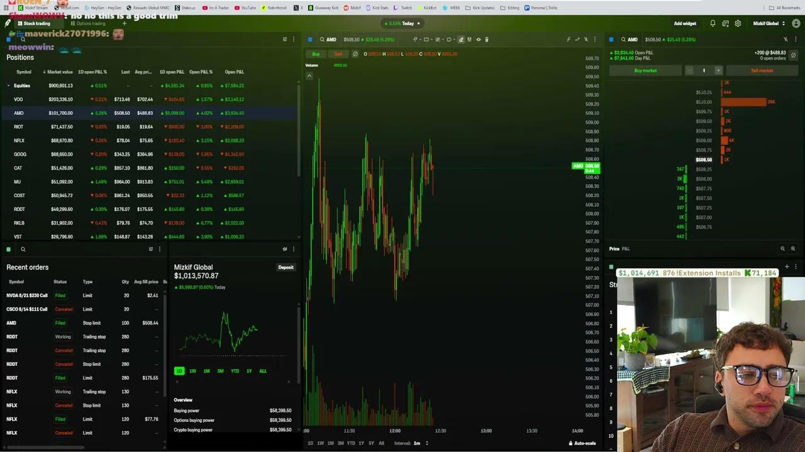Open the chart type line icon
The image size is (805, 452).
point(577,40)
